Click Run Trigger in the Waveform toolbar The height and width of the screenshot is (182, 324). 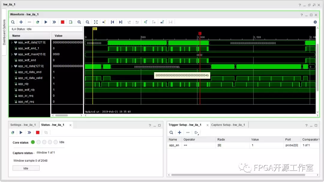[46, 22]
